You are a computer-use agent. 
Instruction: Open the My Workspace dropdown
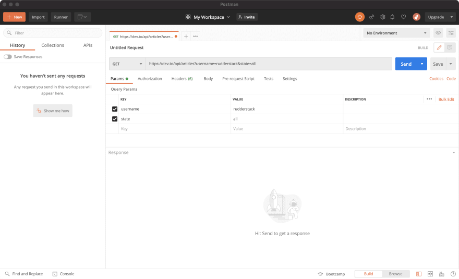click(208, 17)
